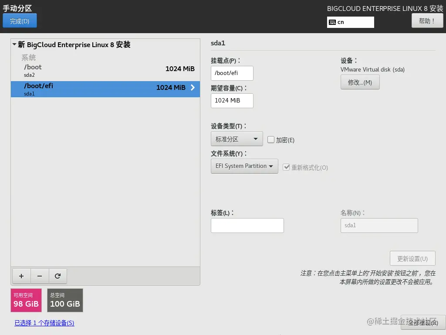Click the 期望容量 capacity field 1024 MiB

click(x=232, y=101)
